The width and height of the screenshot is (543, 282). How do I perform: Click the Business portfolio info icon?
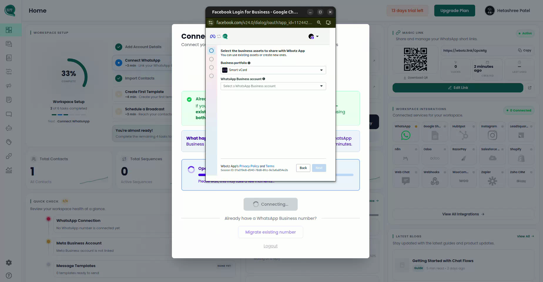coord(249,63)
